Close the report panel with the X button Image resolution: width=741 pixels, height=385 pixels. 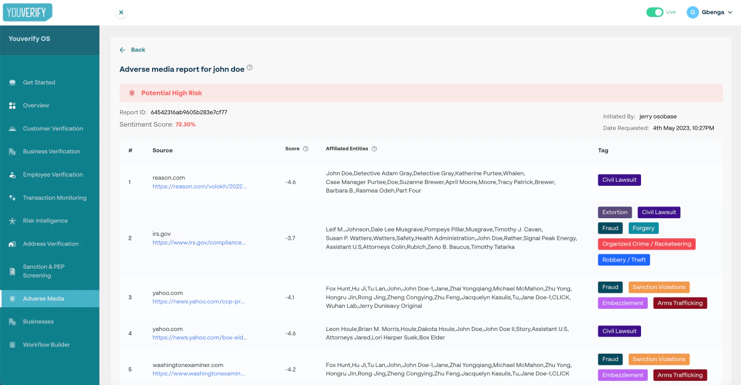(x=121, y=12)
